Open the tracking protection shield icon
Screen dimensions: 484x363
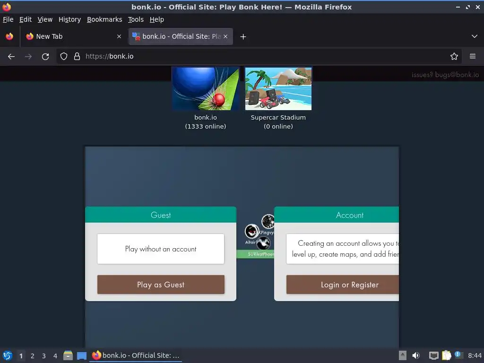pyautogui.click(x=64, y=57)
